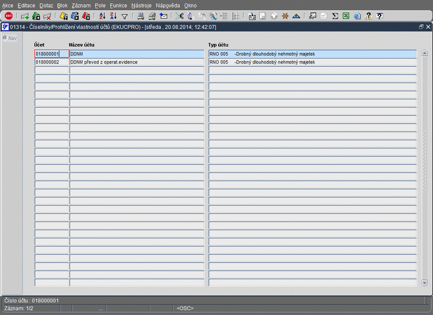Click the blue triangle eye icon
The width and height of the screenshot is (433, 315).
pos(296,16)
